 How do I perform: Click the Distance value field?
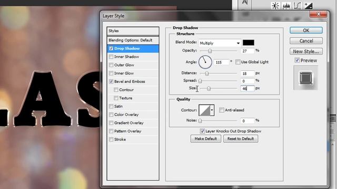tap(247, 73)
